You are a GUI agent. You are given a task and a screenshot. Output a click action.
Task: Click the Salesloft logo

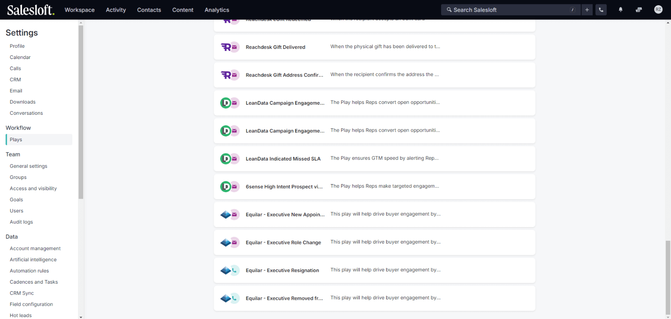(x=31, y=10)
